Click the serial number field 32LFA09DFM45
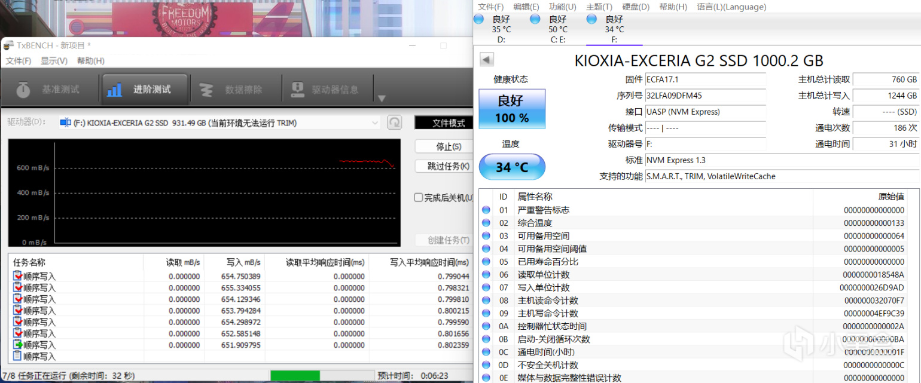 pyautogui.click(x=705, y=96)
